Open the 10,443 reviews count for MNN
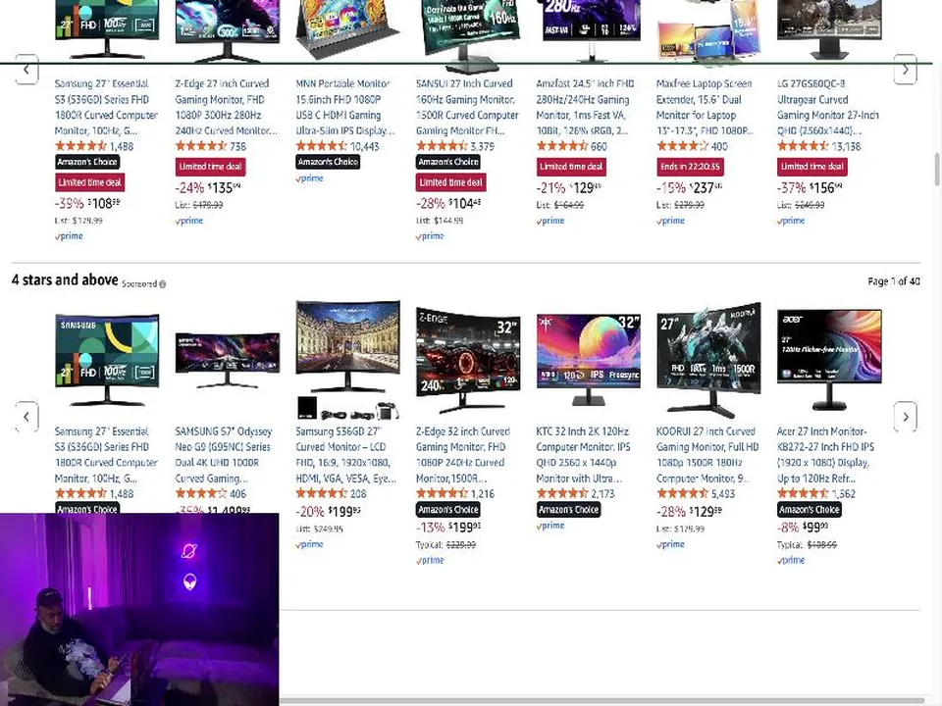 365,146
